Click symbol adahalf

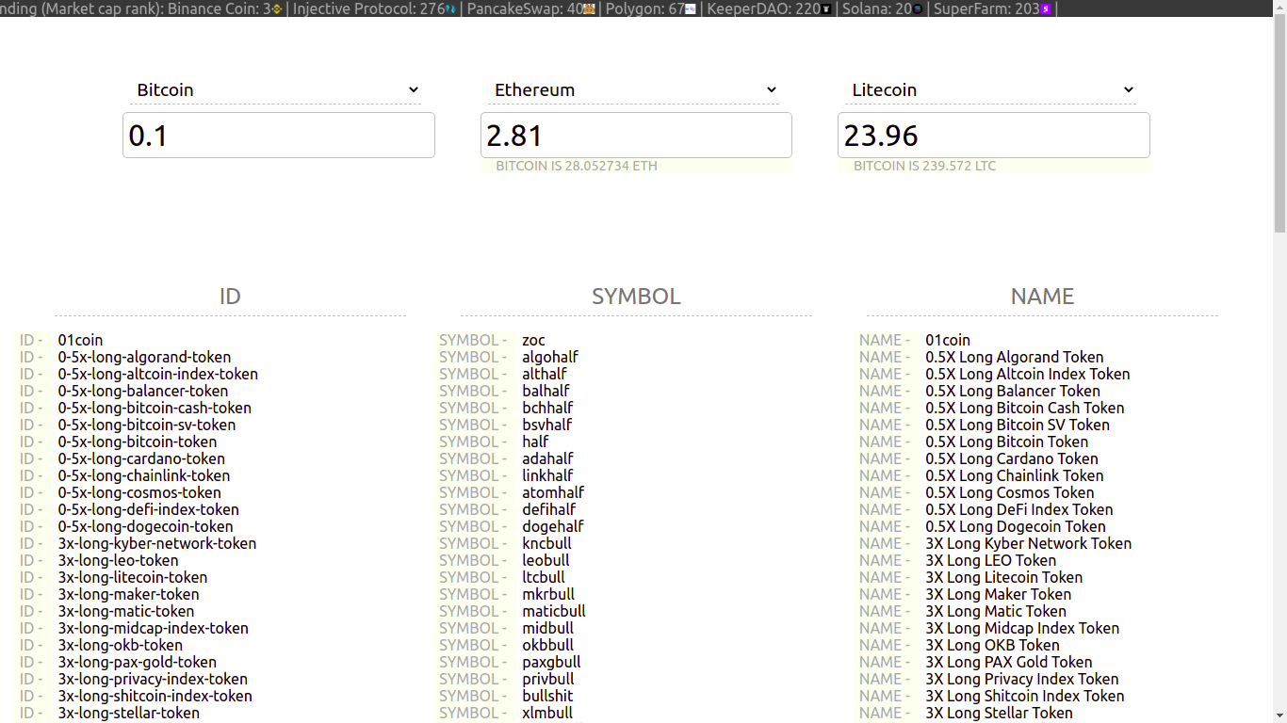click(x=548, y=459)
